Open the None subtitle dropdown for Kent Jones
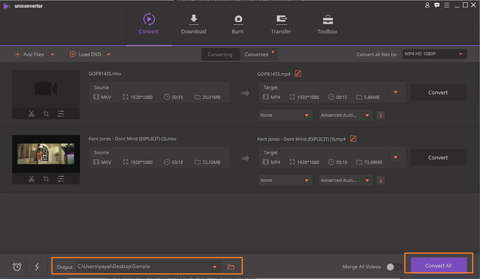 click(285, 180)
